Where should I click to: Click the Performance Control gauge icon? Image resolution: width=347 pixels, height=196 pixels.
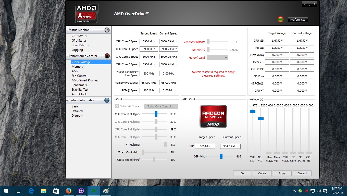coord(107,56)
